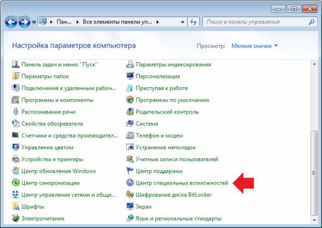Click the scrollbar up arrow

(314, 64)
